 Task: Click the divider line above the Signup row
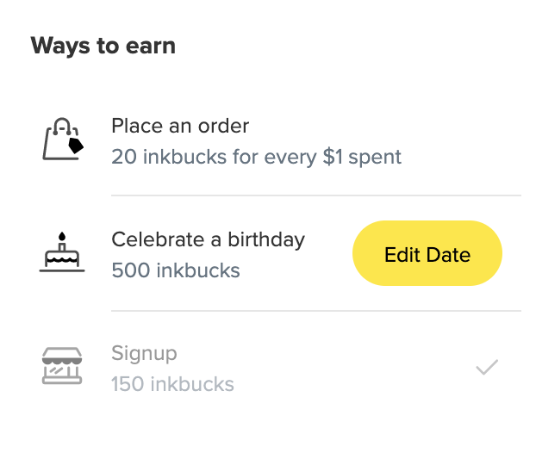pos(315,311)
